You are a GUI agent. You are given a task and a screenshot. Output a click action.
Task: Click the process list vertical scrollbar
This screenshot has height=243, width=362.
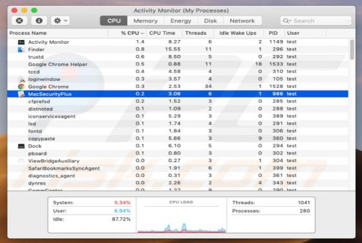pyautogui.click(x=352, y=50)
